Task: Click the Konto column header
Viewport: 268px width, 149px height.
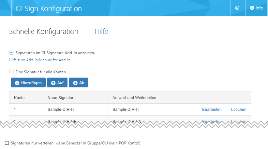Action: tap(19, 98)
